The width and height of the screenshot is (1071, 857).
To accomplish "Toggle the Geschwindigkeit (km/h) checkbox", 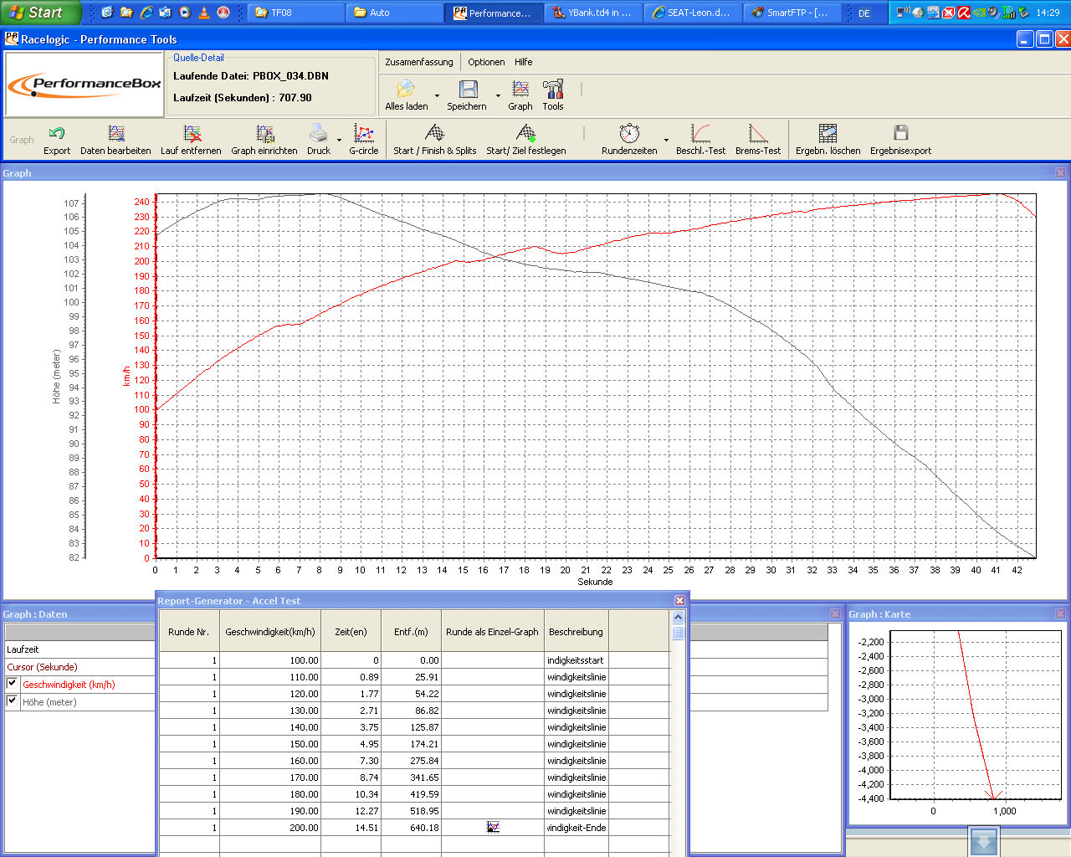I will 13,684.
